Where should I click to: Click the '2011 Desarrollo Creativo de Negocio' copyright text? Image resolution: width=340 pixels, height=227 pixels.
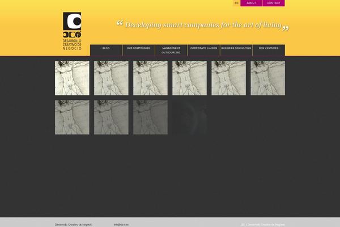(x=263, y=225)
